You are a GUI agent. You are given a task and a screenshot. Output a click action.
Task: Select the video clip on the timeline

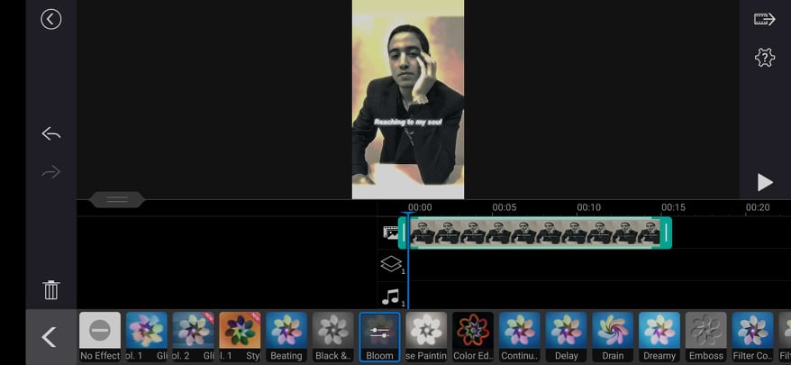(535, 233)
